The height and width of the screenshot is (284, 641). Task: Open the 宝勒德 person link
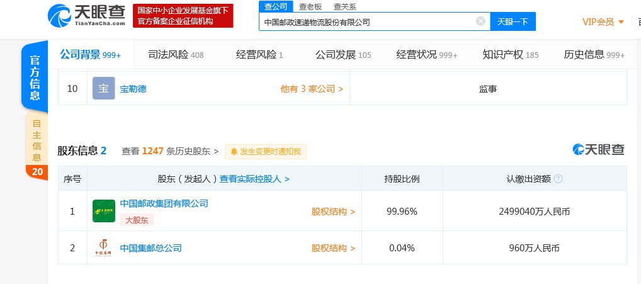(133, 89)
